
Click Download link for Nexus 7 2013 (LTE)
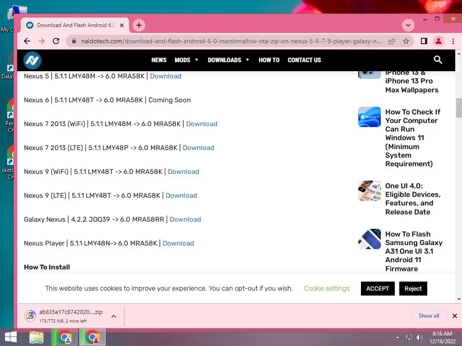199,148
